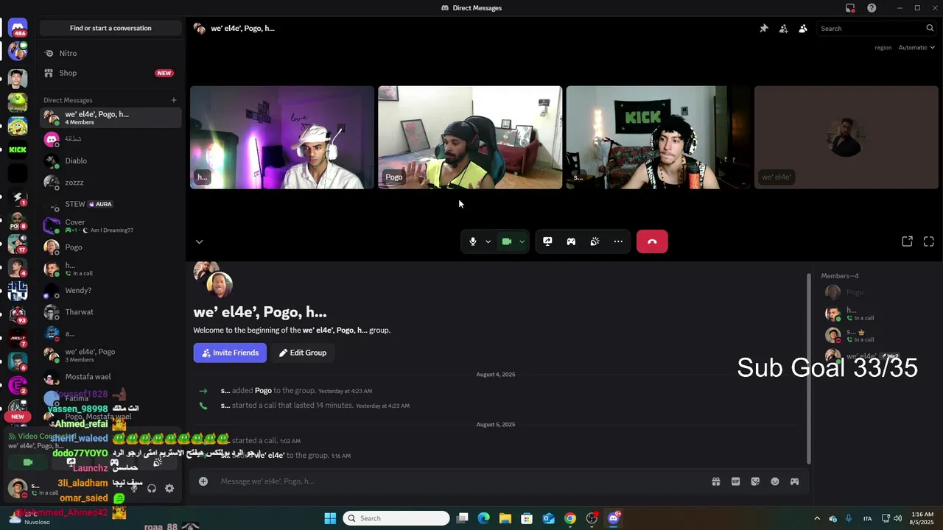The height and width of the screenshot is (530, 943).
Task: Send a gift icon in message bar
Action: pos(715,481)
